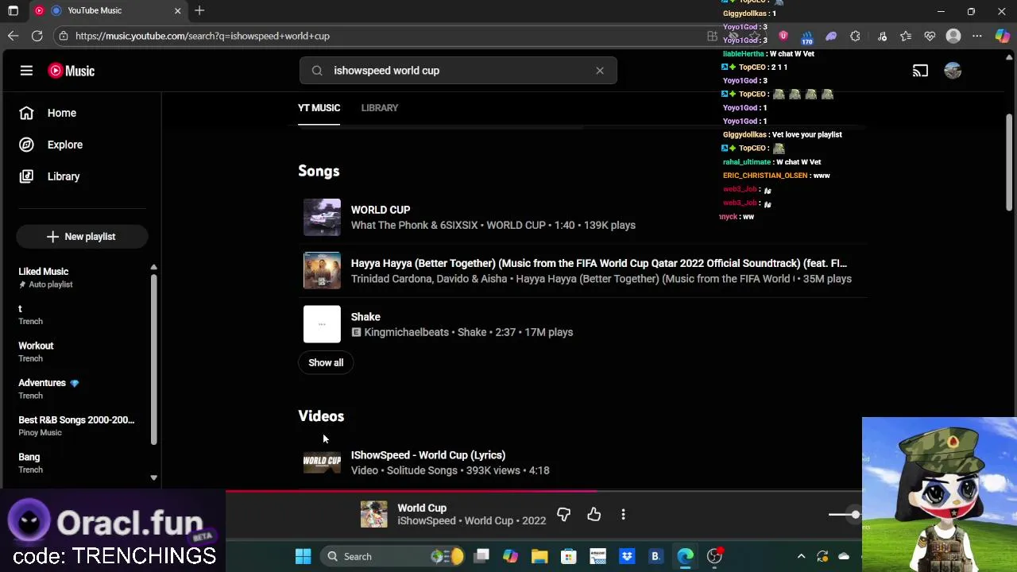Click the search magnifier icon
Viewport: 1017px width, 572px height.
coord(317,71)
